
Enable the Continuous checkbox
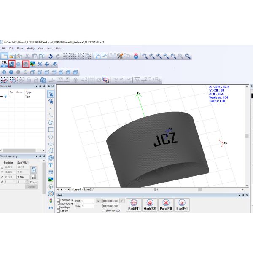click(59, 200)
